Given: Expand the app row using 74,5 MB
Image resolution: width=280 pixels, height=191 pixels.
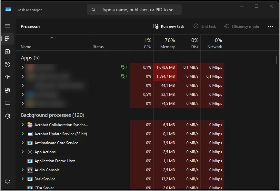Looking at the screenshot, I should tap(23, 104).
